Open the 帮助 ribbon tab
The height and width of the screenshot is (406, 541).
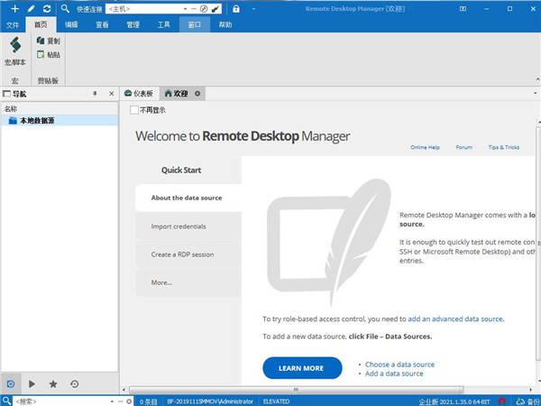click(x=225, y=24)
